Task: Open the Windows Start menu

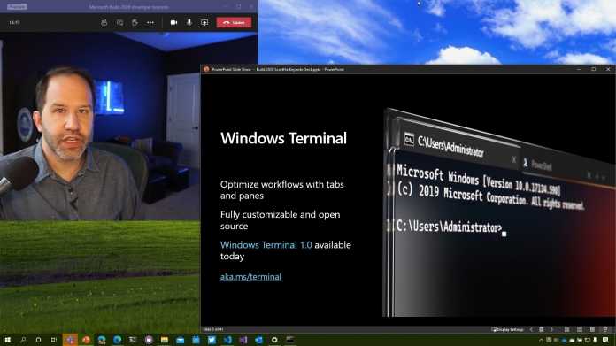Action: tap(7, 340)
